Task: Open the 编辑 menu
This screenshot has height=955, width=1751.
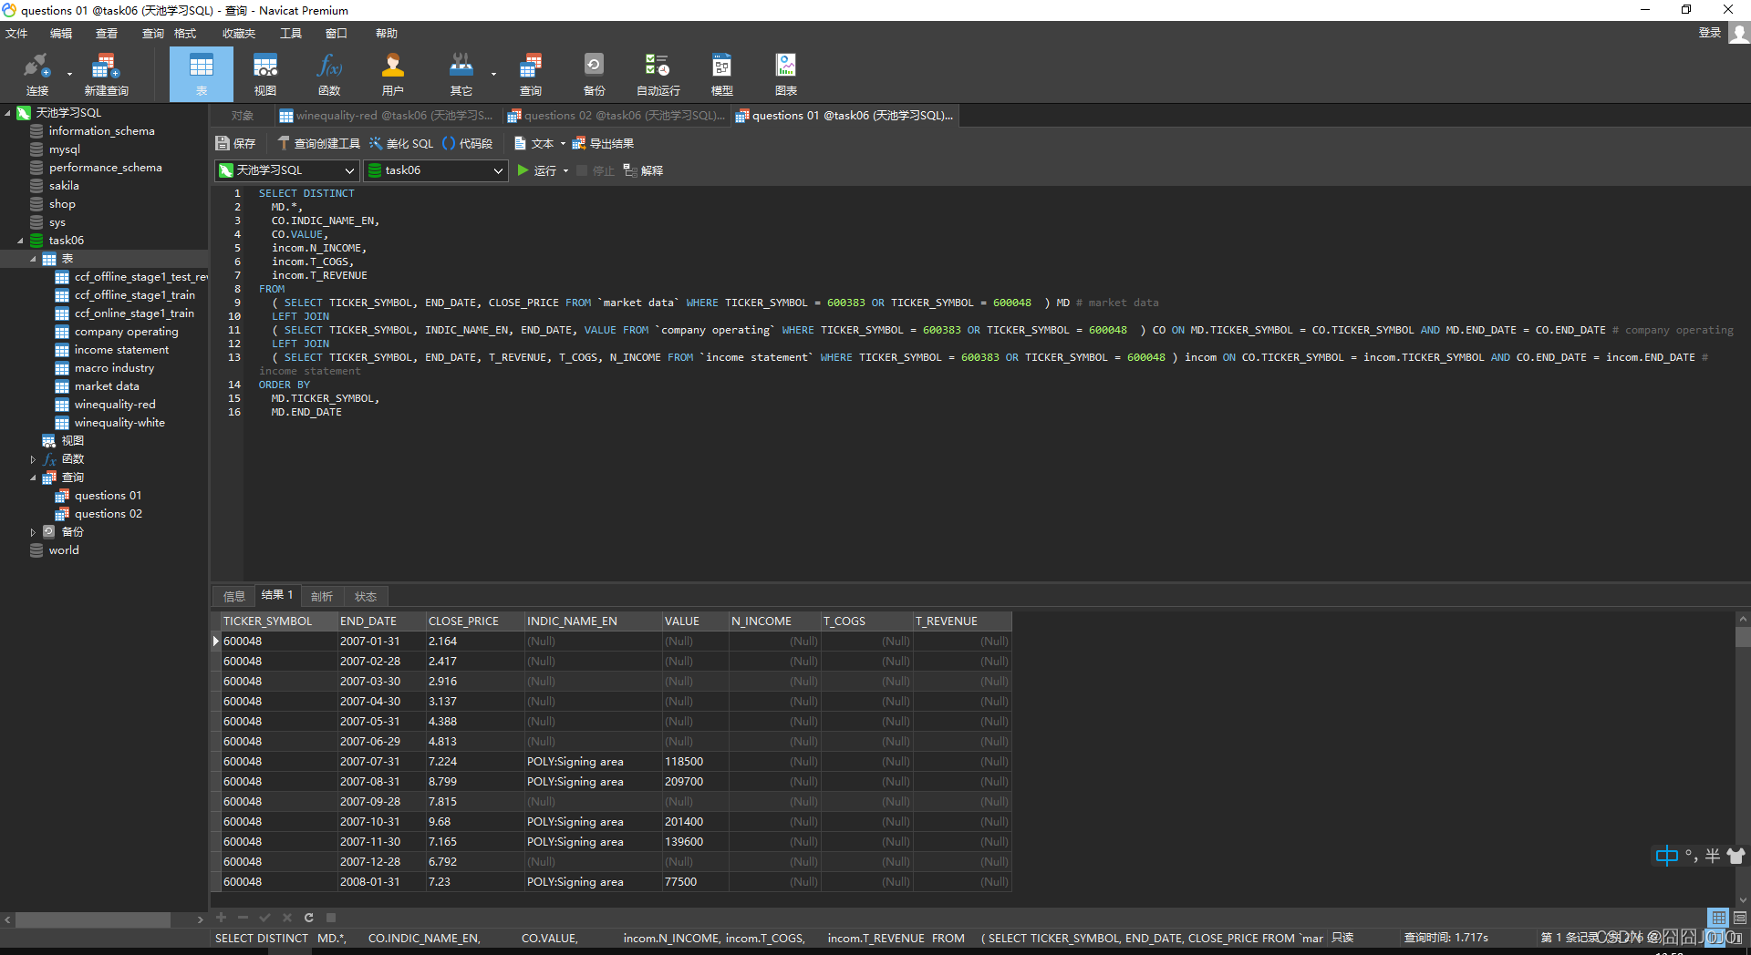Action: [61, 34]
